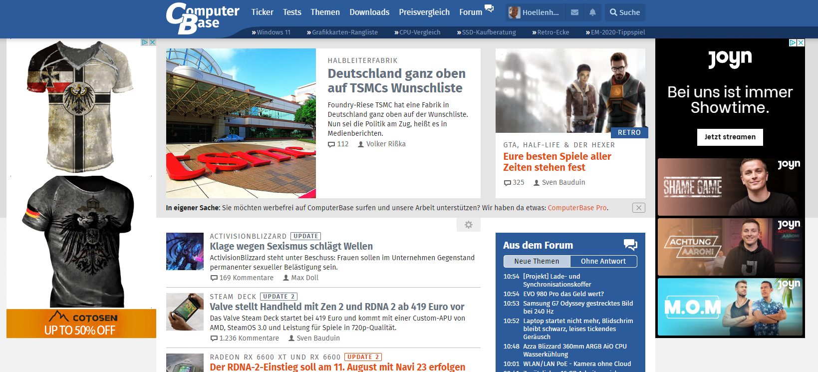The width and height of the screenshot is (818, 372).
Task: Open forum thread Laptop startet nicht mehr
Action: (x=578, y=329)
